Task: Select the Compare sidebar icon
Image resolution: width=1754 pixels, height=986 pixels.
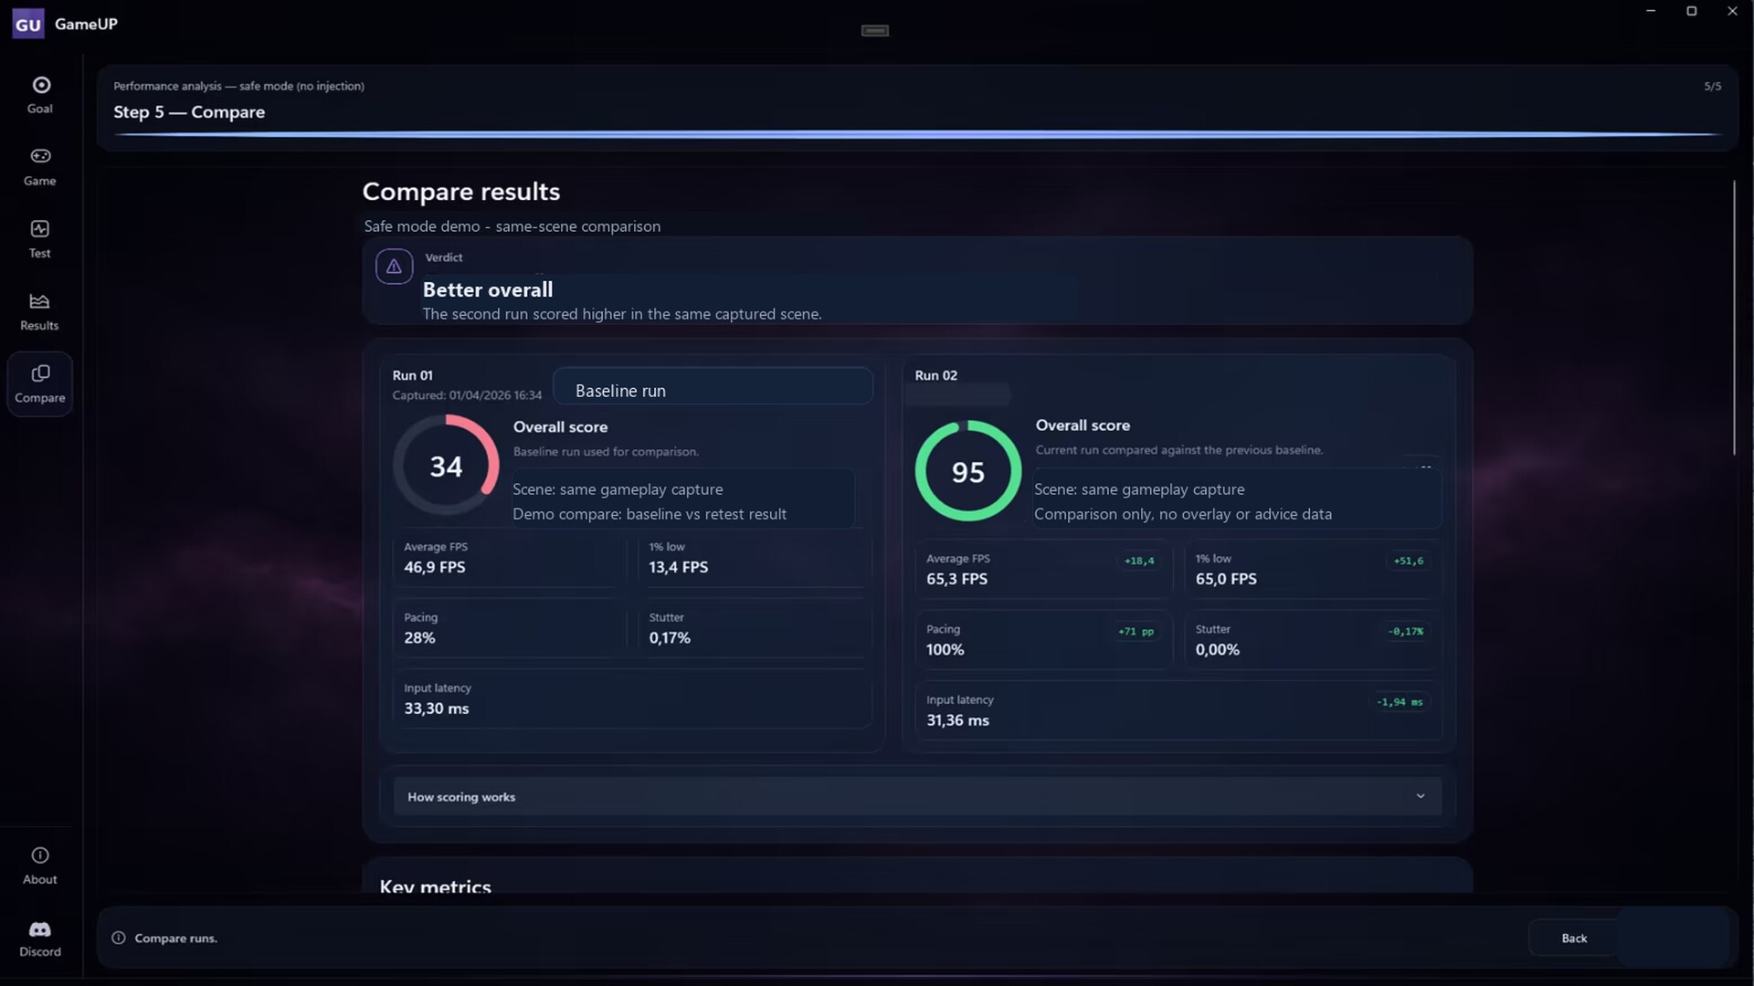Action: (40, 373)
